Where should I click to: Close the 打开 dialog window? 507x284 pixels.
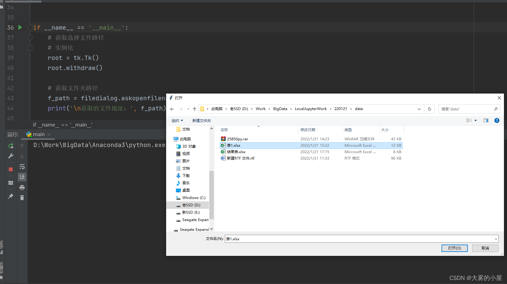pos(499,98)
